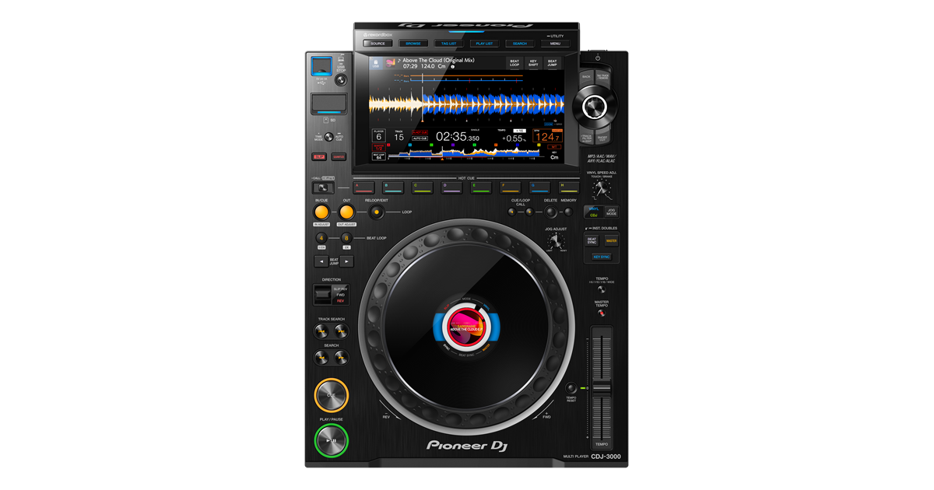Image resolution: width=934 pixels, height=490 pixels.
Task: Toggle MASTER TEMPO button
Action: click(x=602, y=312)
